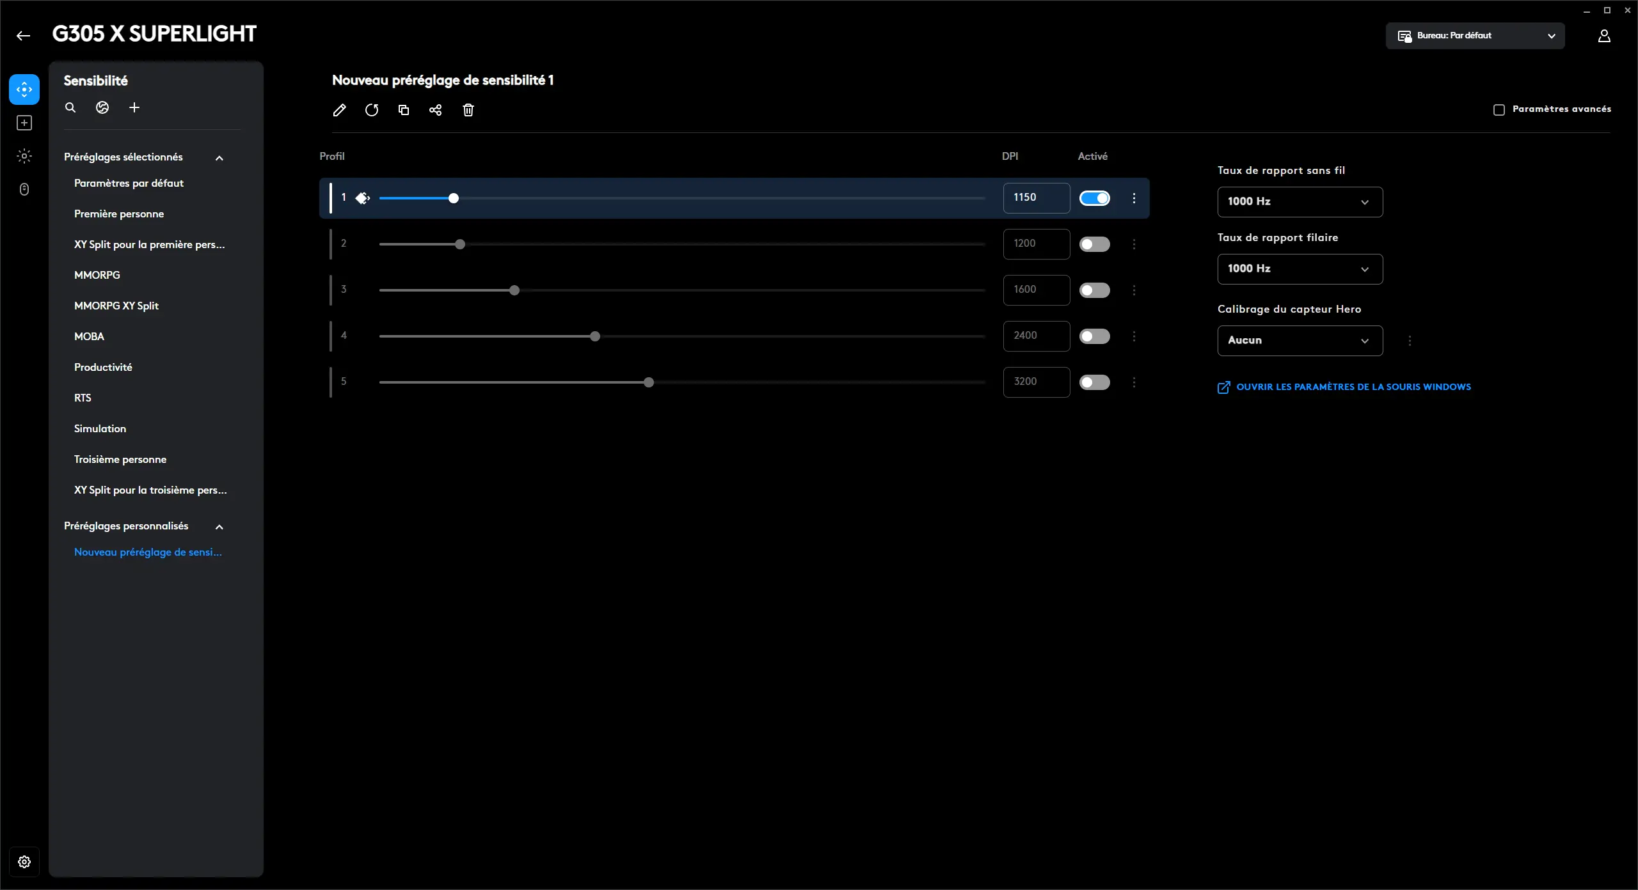Viewport: 1638px width, 890px height.
Task: Share the preset using the share icon
Action: tap(436, 110)
